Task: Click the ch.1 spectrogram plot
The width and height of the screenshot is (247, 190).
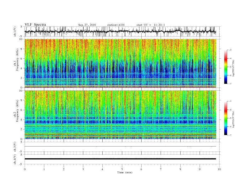Action: [120, 63]
